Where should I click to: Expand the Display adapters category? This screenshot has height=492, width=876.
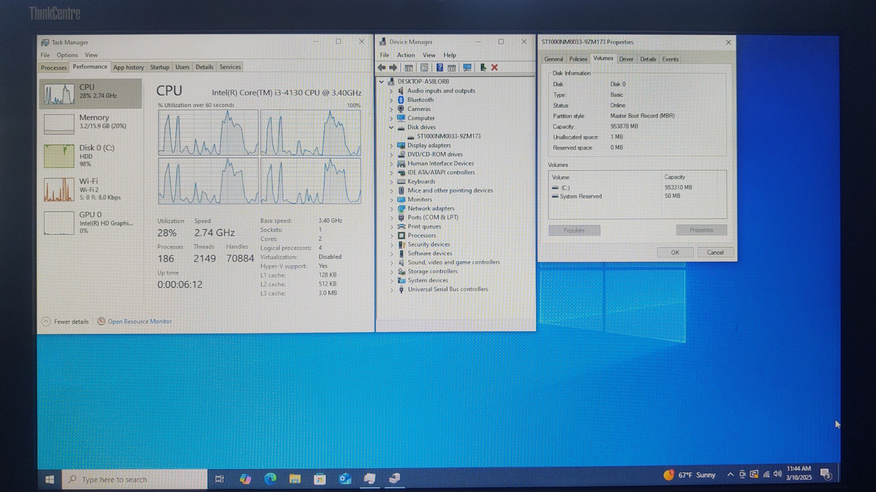(x=391, y=145)
